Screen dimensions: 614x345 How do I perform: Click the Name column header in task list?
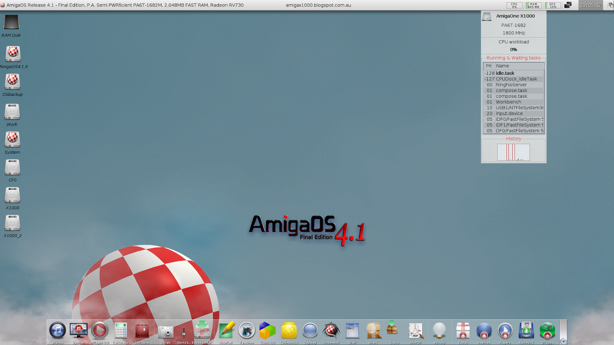[x=519, y=66]
